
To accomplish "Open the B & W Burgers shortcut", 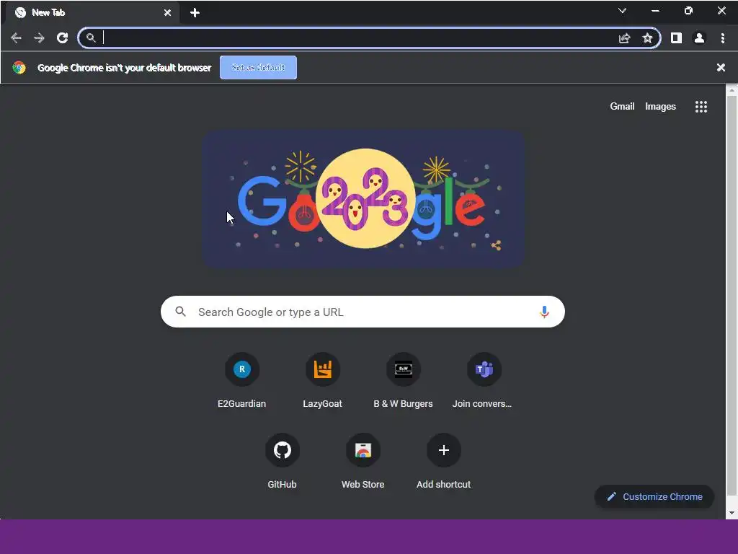I will [x=404, y=379].
